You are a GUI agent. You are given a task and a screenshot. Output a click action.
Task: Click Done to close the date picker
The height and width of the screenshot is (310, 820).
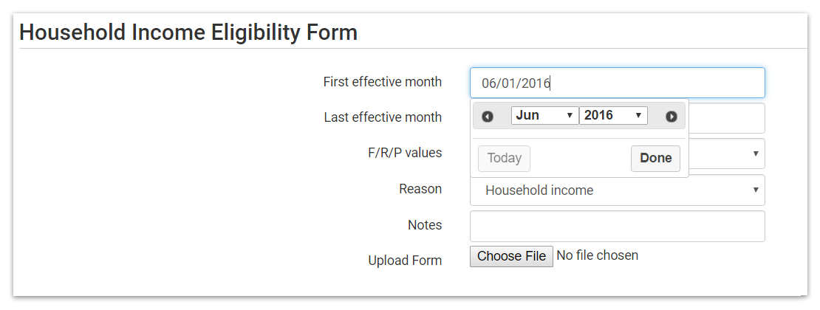coord(655,158)
